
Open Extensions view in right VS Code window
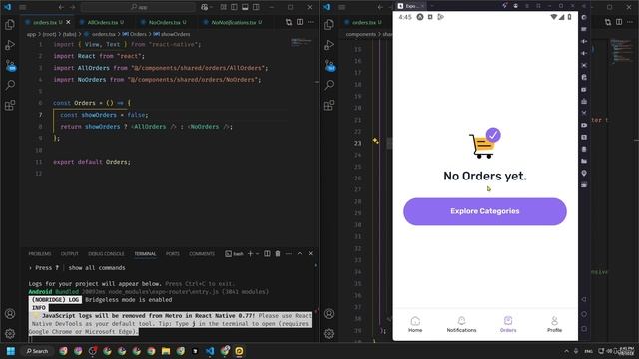[x=329, y=105]
